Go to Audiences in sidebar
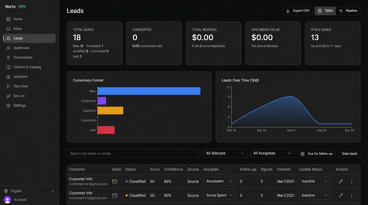 point(29,48)
